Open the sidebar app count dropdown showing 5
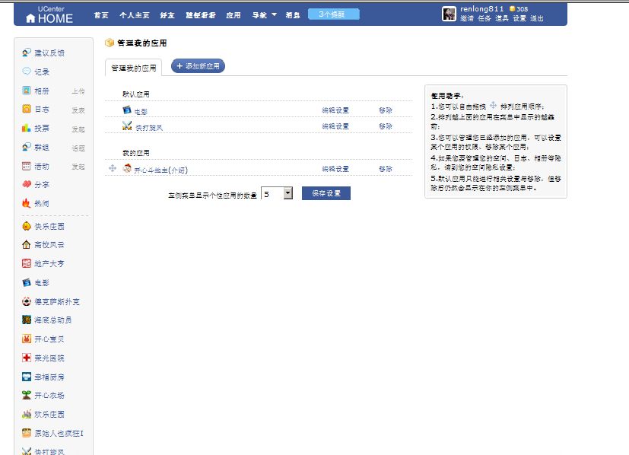 [277, 193]
